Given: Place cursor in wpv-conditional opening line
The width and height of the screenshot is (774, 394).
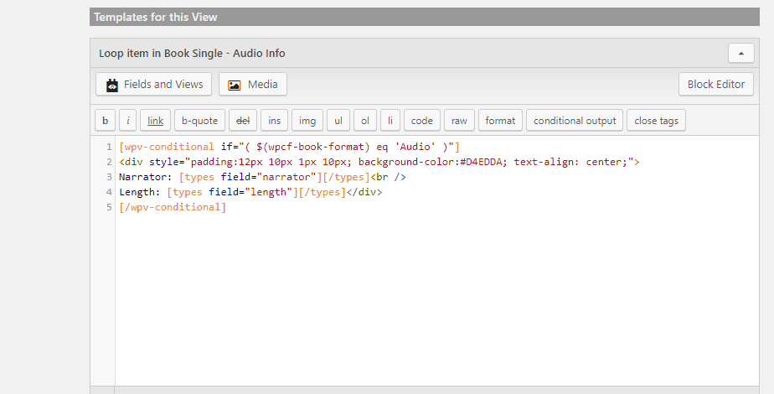Looking at the screenshot, I should click(x=289, y=148).
